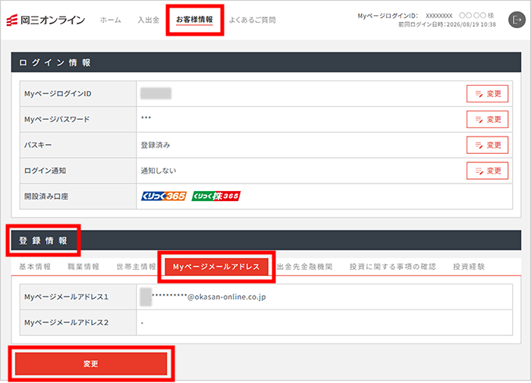This screenshot has width=531, height=383.
Task: Click the くりっく365 account logo
Action: point(164,196)
